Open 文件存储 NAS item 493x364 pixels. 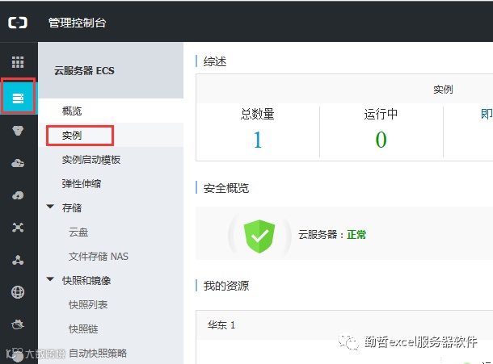[99, 257]
